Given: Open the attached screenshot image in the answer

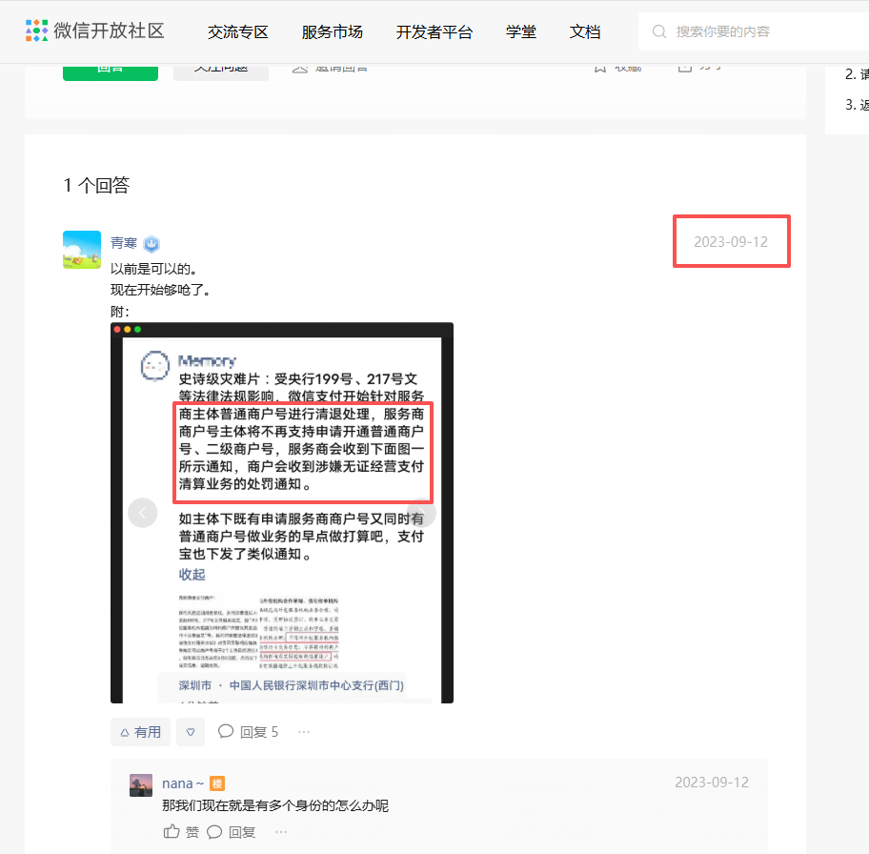Looking at the screenshot, I should pos(281,513).
